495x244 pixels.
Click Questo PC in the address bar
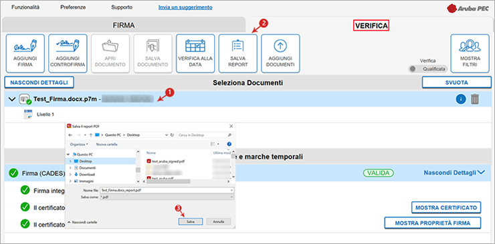112,135
